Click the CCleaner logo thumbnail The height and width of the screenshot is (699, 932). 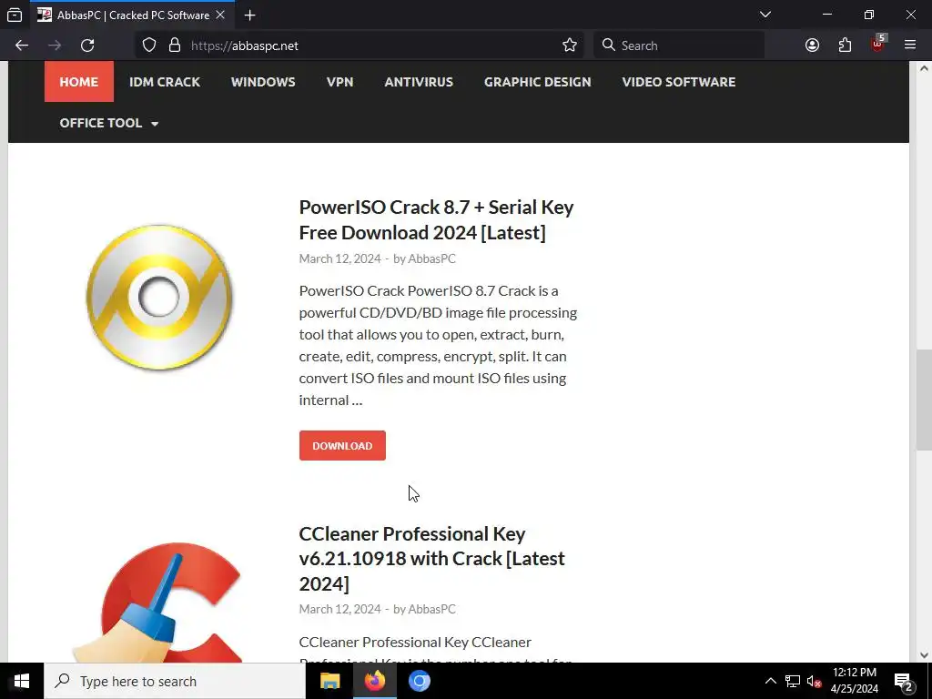[x=158, y=603]
